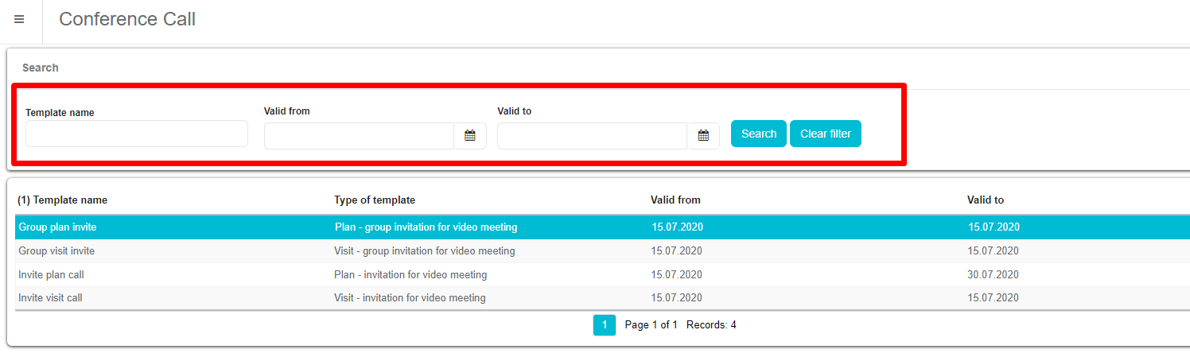
Task: Click Visit - invitation for video meeting cell
Action: pos(410,298)
